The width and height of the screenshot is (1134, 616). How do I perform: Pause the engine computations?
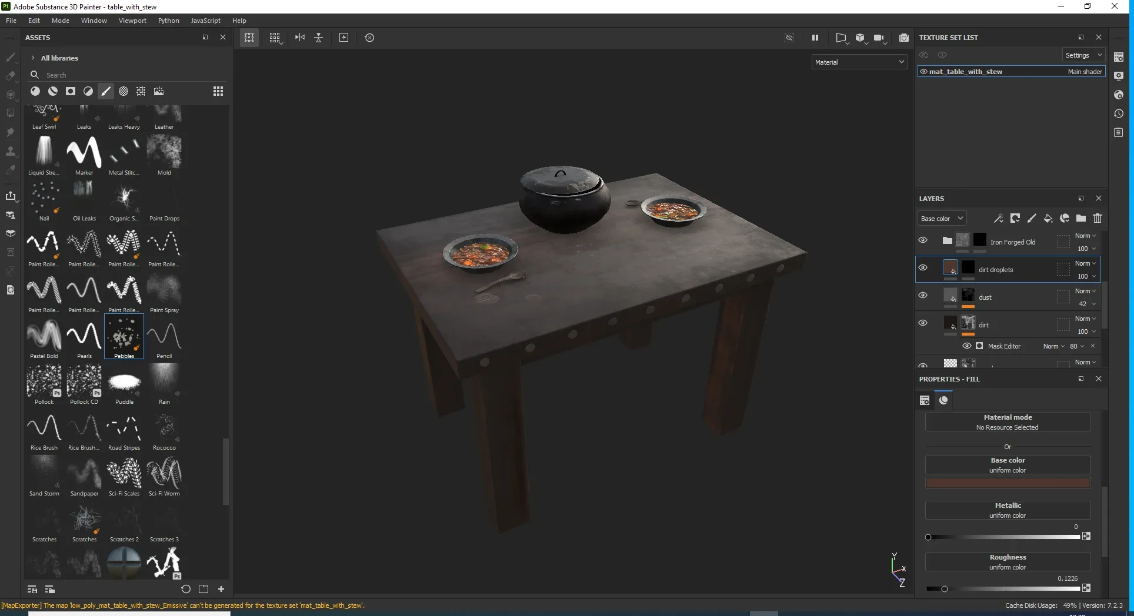click(x=815, y=38)
